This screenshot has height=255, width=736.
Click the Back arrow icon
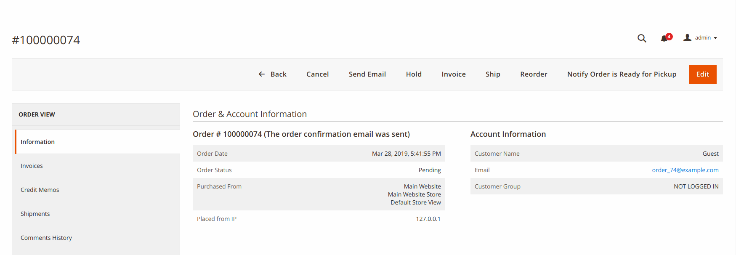tap(262, 74)
